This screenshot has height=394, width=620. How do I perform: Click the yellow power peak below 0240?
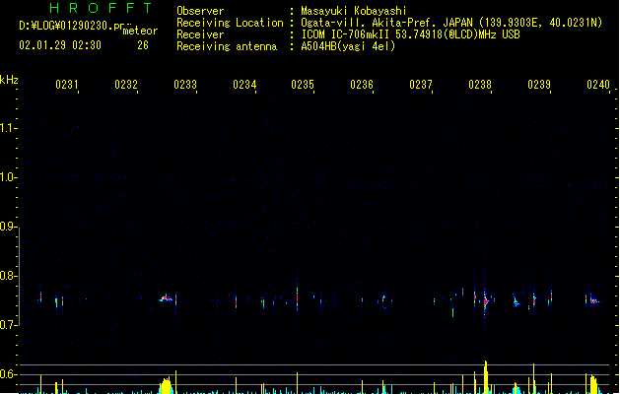[593, 384]
